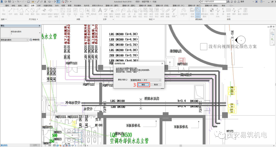Open the 颜色方案 dropdown in the dialog
276x147 pixels.
(145, 80)
